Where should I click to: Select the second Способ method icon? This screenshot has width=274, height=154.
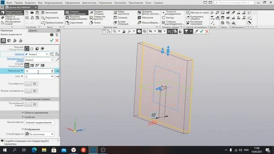click(x=32, y=65)
